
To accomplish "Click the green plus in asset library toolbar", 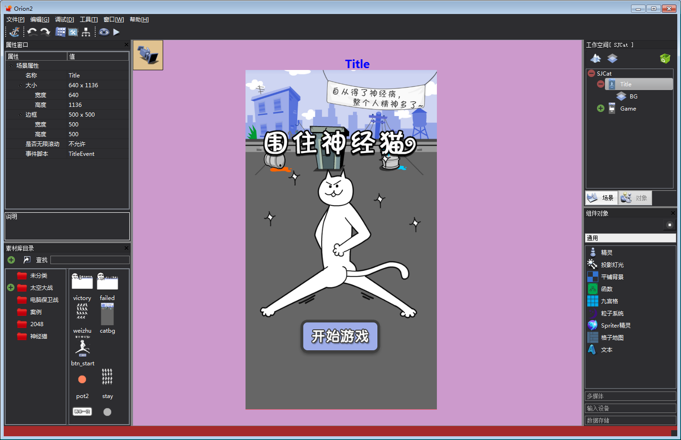I will click(x=11, y=260).
